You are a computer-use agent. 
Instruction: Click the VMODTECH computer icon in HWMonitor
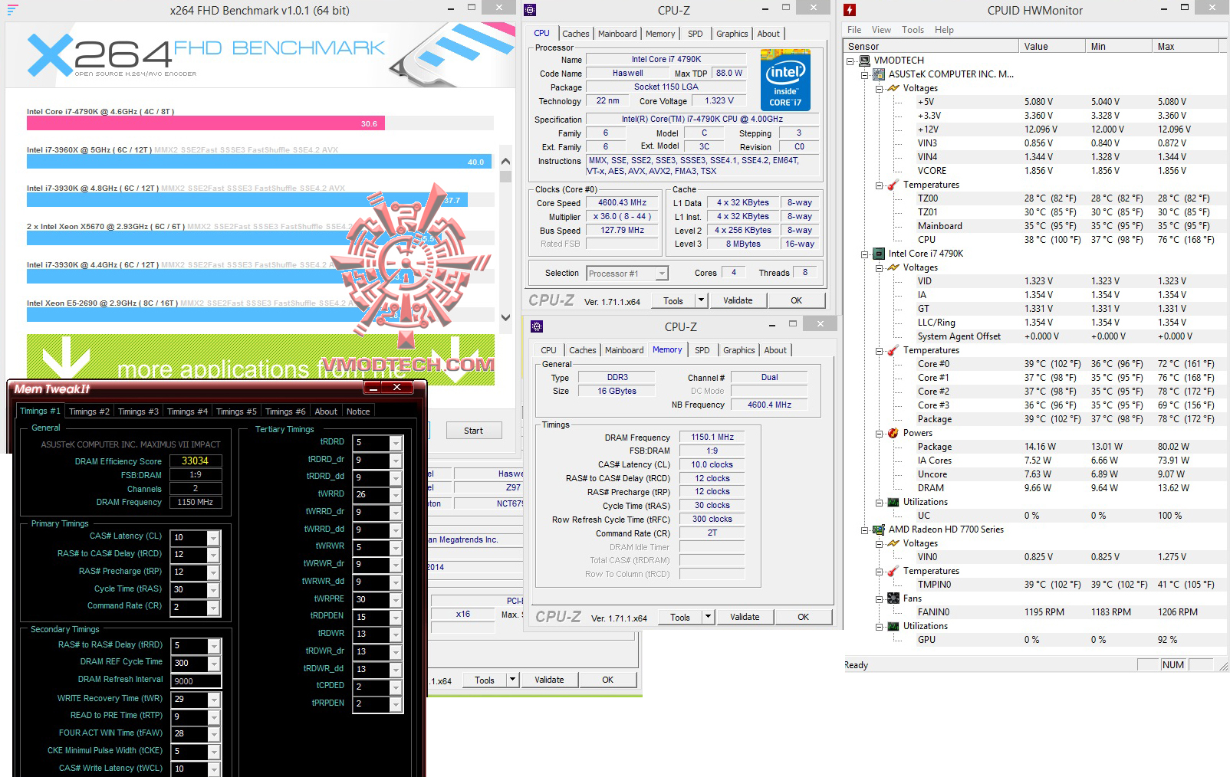[864, 60]
